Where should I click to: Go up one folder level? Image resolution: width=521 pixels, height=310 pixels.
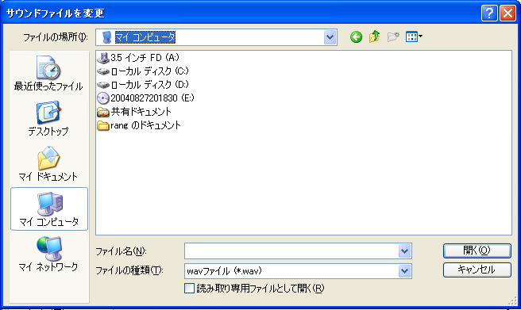tap(375, 36)
